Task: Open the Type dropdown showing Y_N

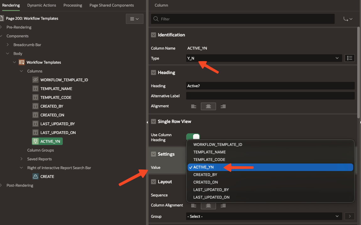Action: tap(264, 58)
